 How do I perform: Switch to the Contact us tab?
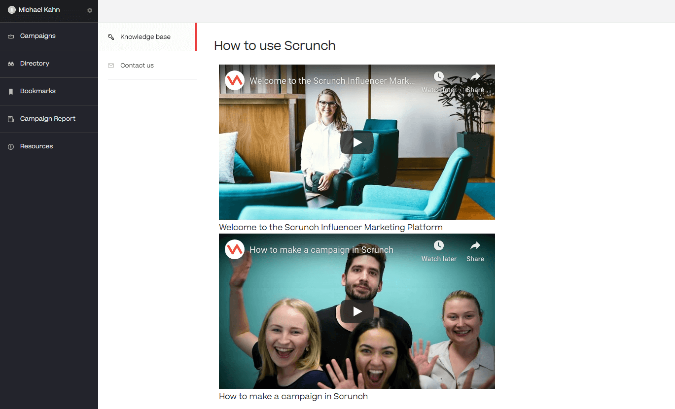147,66
